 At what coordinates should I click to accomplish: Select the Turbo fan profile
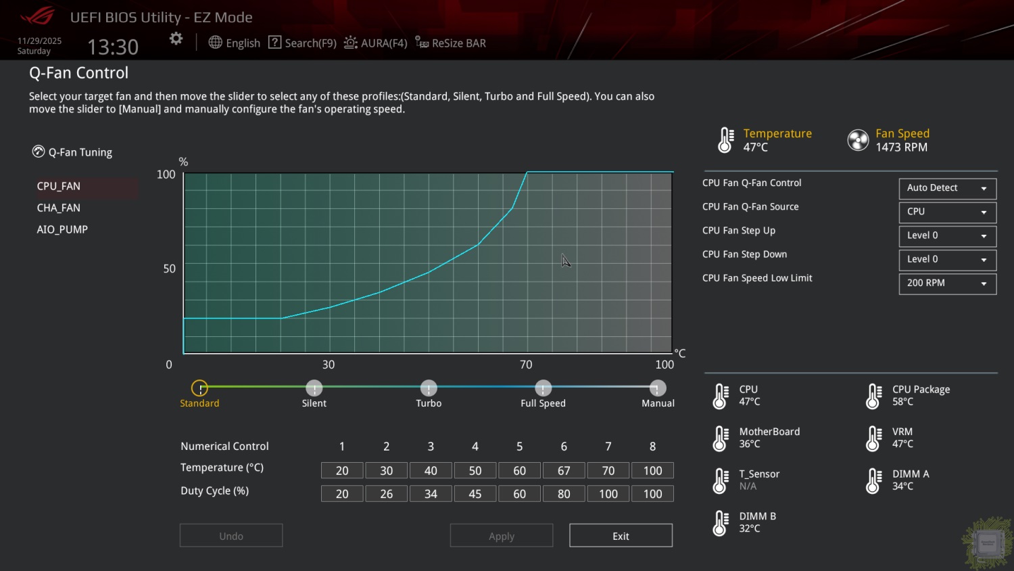pos(429,388)
